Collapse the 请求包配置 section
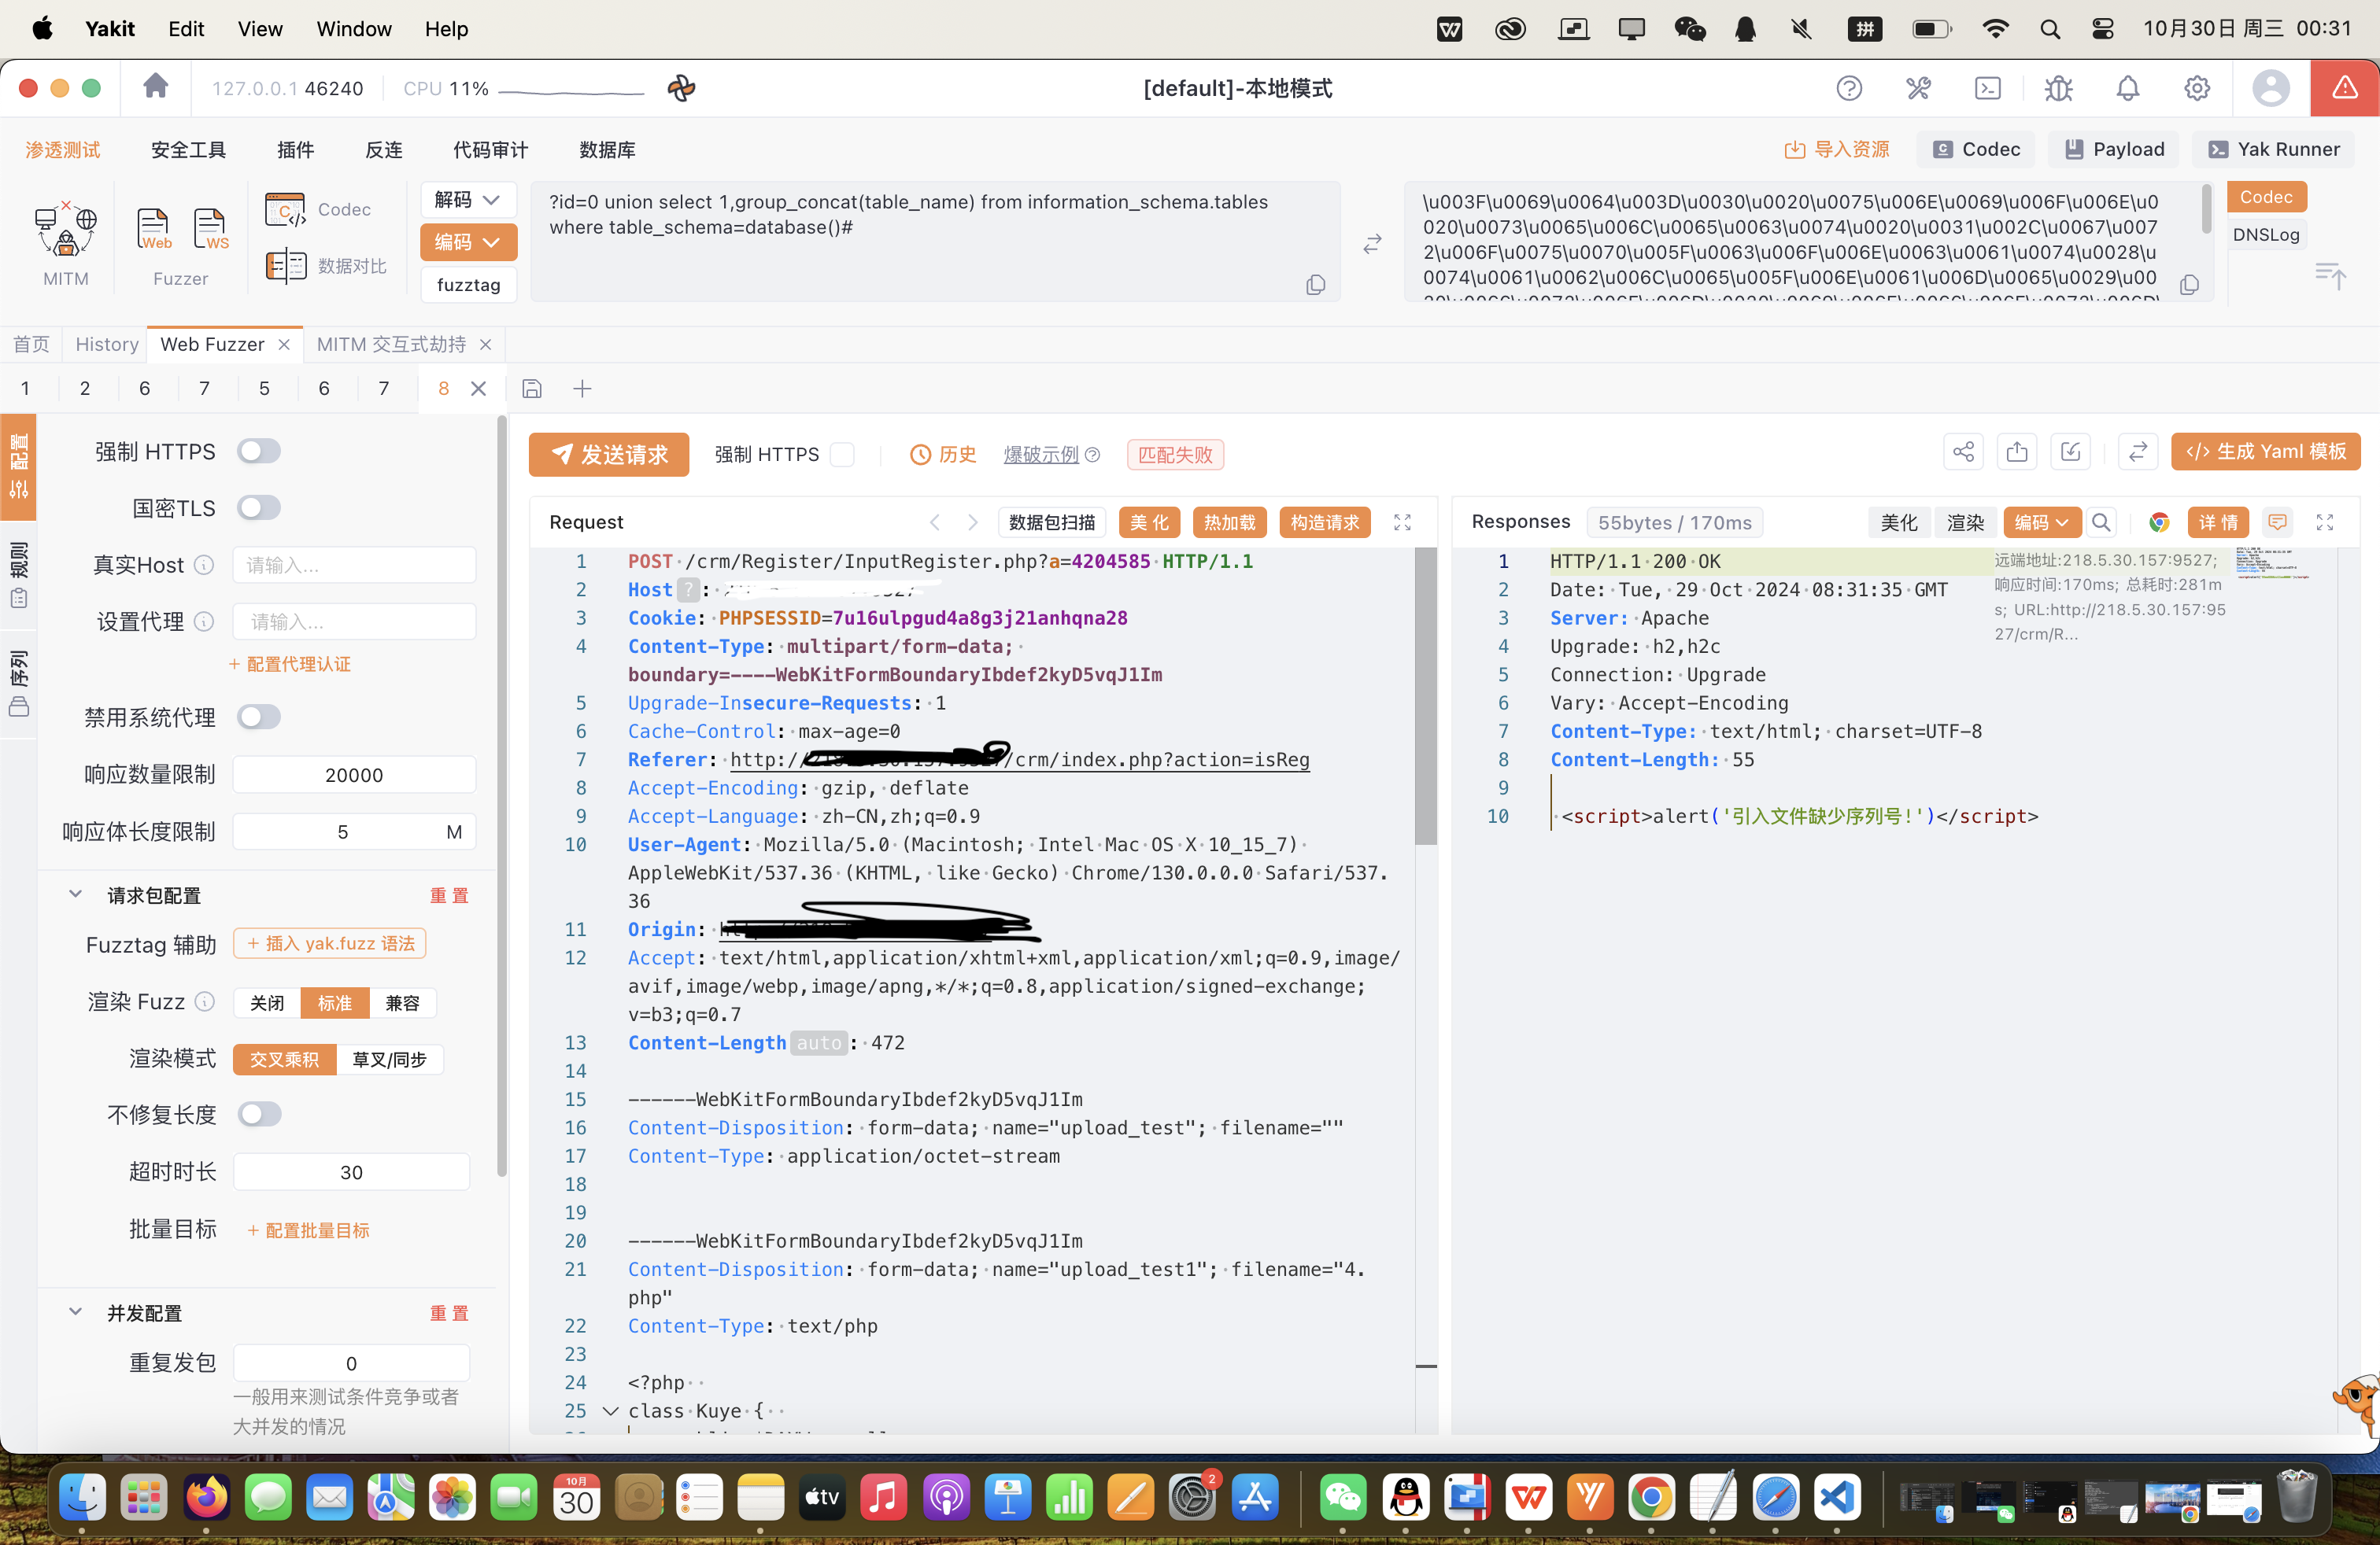2380x1545 pixels. [75, 894]
